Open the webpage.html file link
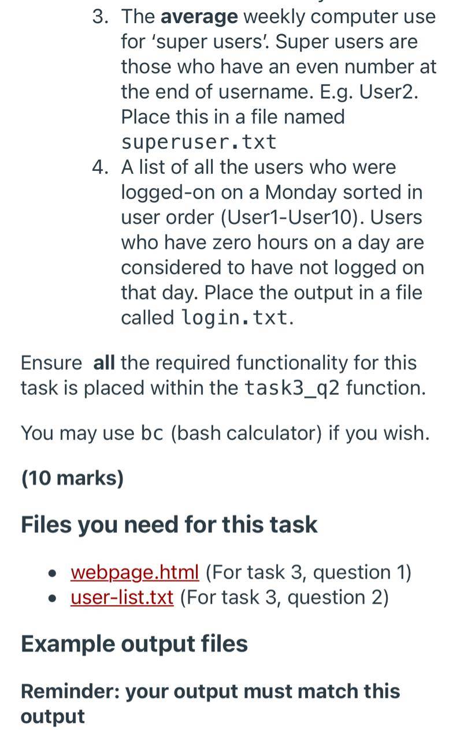This screenshot has width=471, height=739. pos(135,572)
